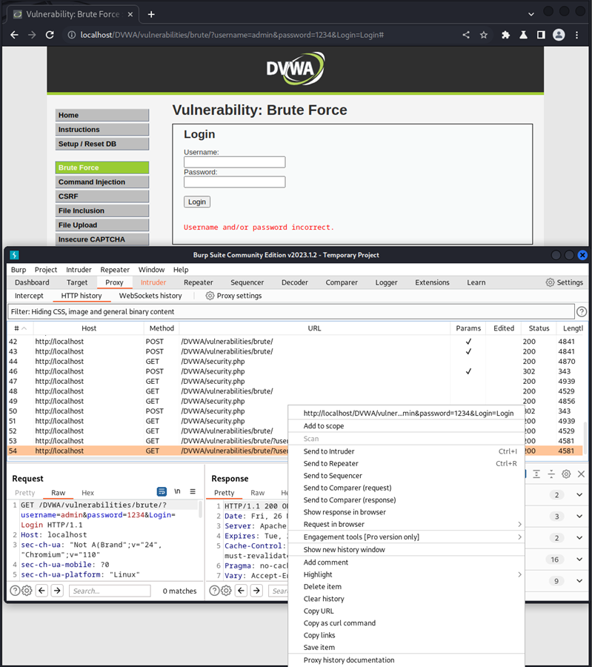Open Setup / Reset DB in DVWA sidebar
This screenshot has height=667, width=592.
102,144
